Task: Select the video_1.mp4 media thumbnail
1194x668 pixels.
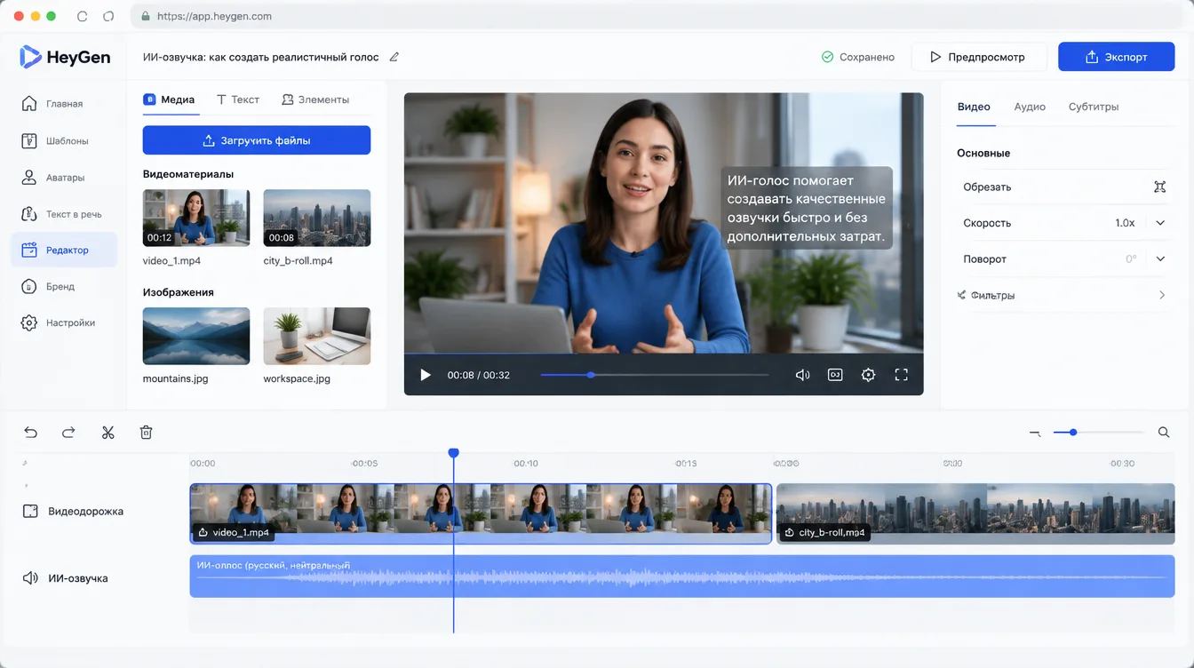Action: [x=196, y=218]
